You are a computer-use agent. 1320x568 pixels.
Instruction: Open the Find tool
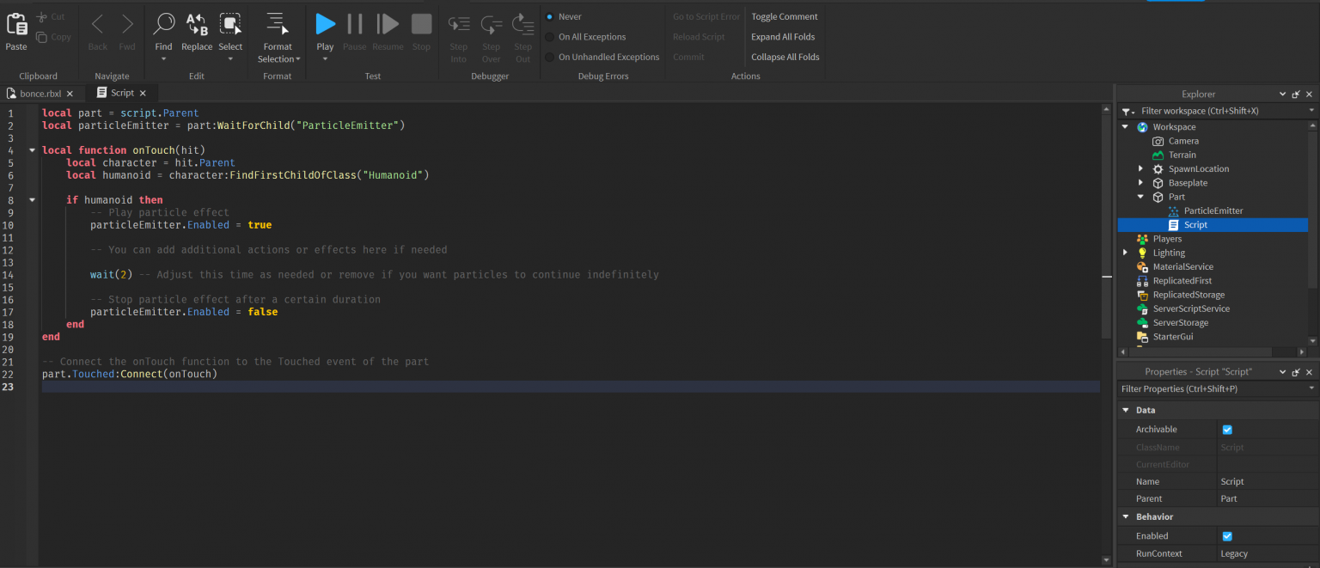pos(163,25)
